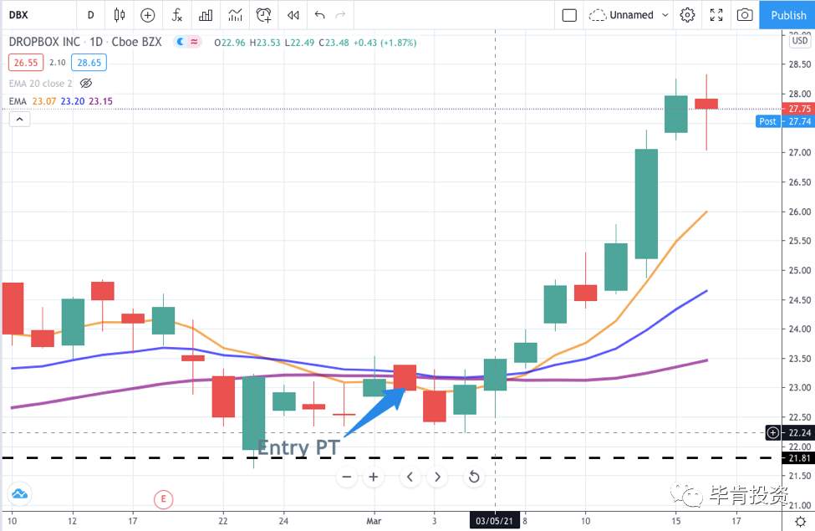Select the EMA indicator legend label

coord(18,101)
